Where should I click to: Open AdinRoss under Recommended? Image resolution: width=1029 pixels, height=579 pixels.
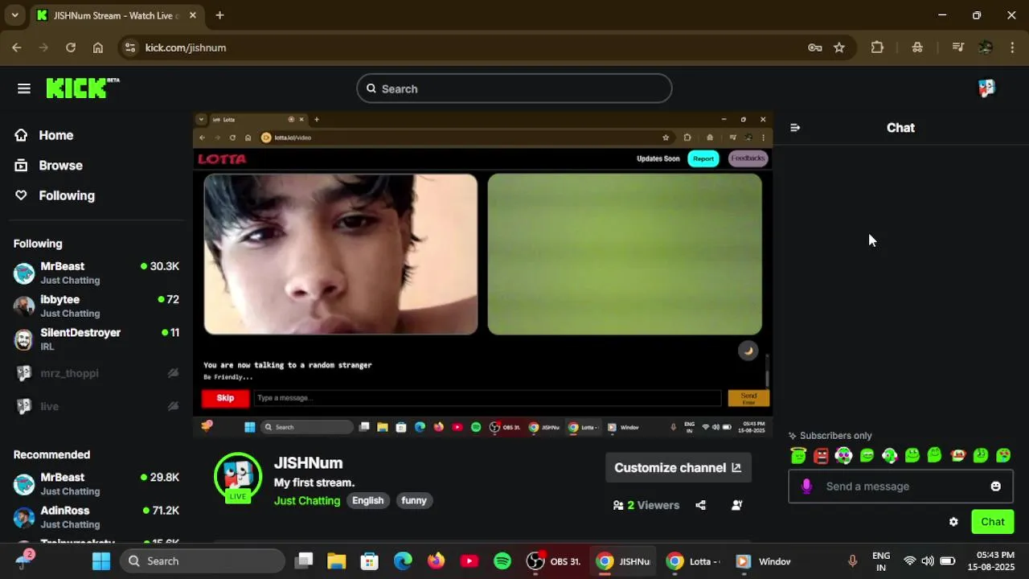coord(96,517)
